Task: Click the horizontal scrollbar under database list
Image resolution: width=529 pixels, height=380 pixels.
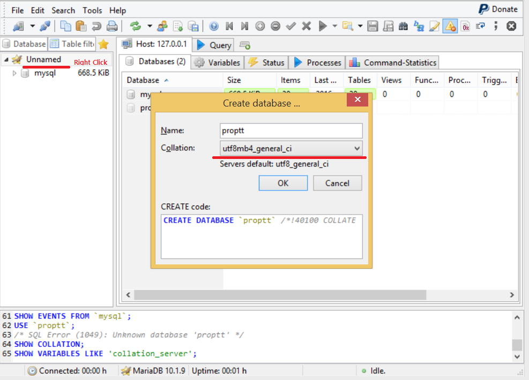Action: pyautogui.click(x=280, y=295)
